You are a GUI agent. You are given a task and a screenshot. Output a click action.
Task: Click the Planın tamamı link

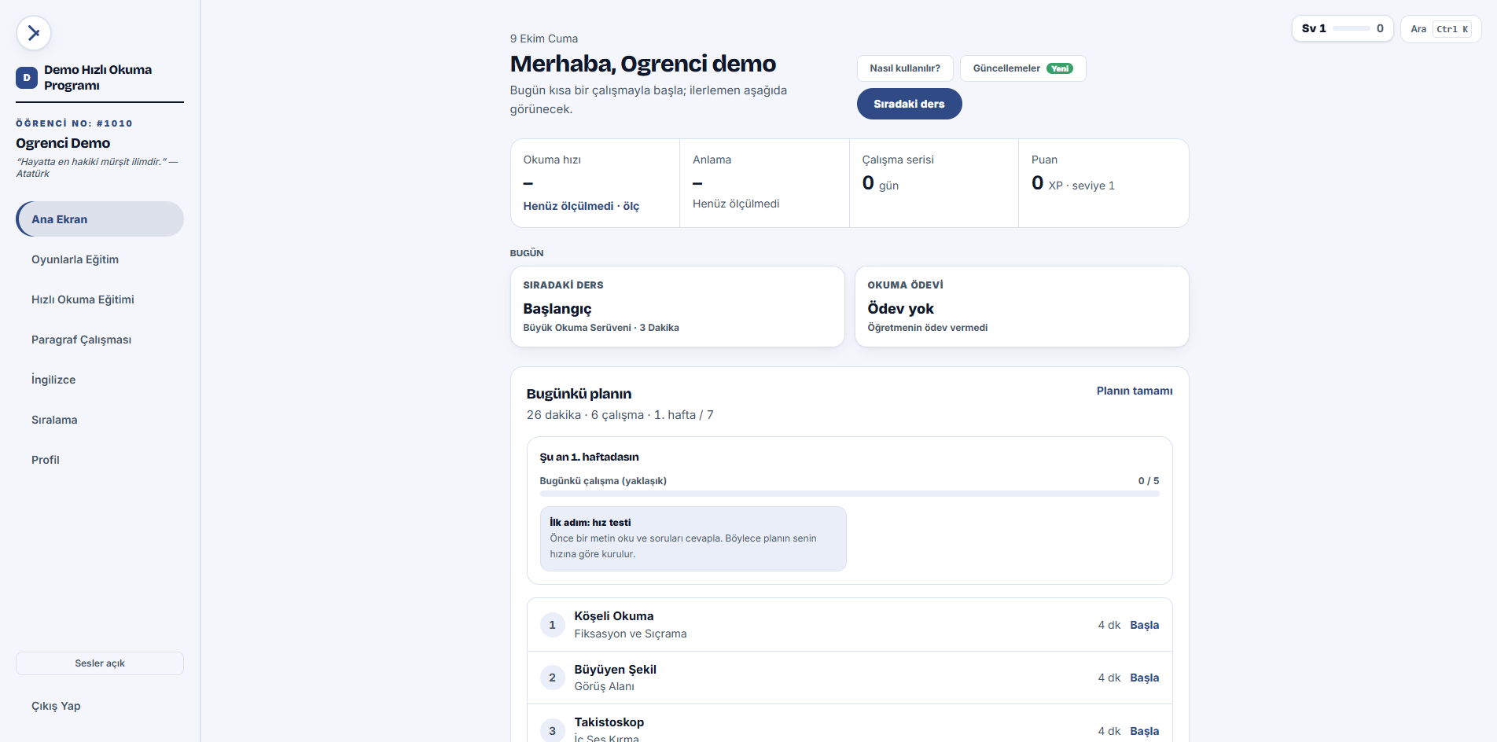(1135, 391)
